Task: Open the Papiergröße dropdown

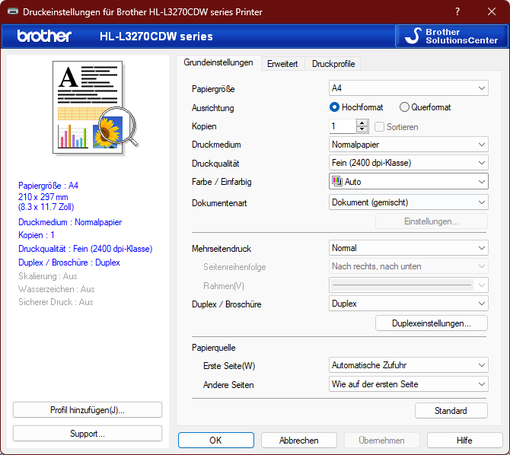Action: (x=408, y=88)
